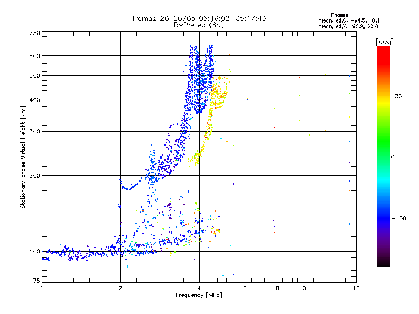
Task: Click the x-axis tick label "16"
Action: (x=356, y=288)
